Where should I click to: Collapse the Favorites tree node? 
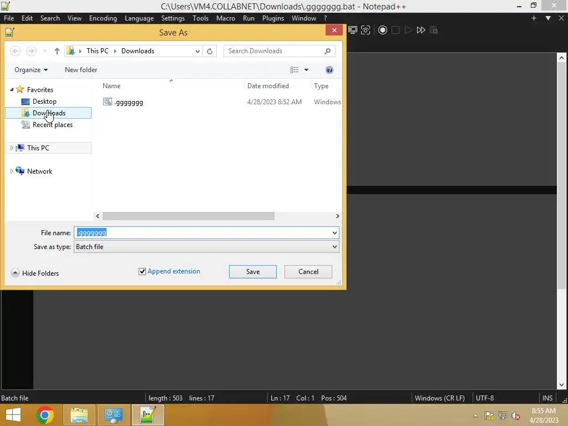coord(12,89)
